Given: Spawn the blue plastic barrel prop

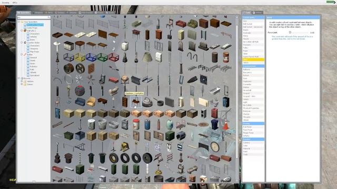Looking at the screenshot, I should tap(147, 125).
